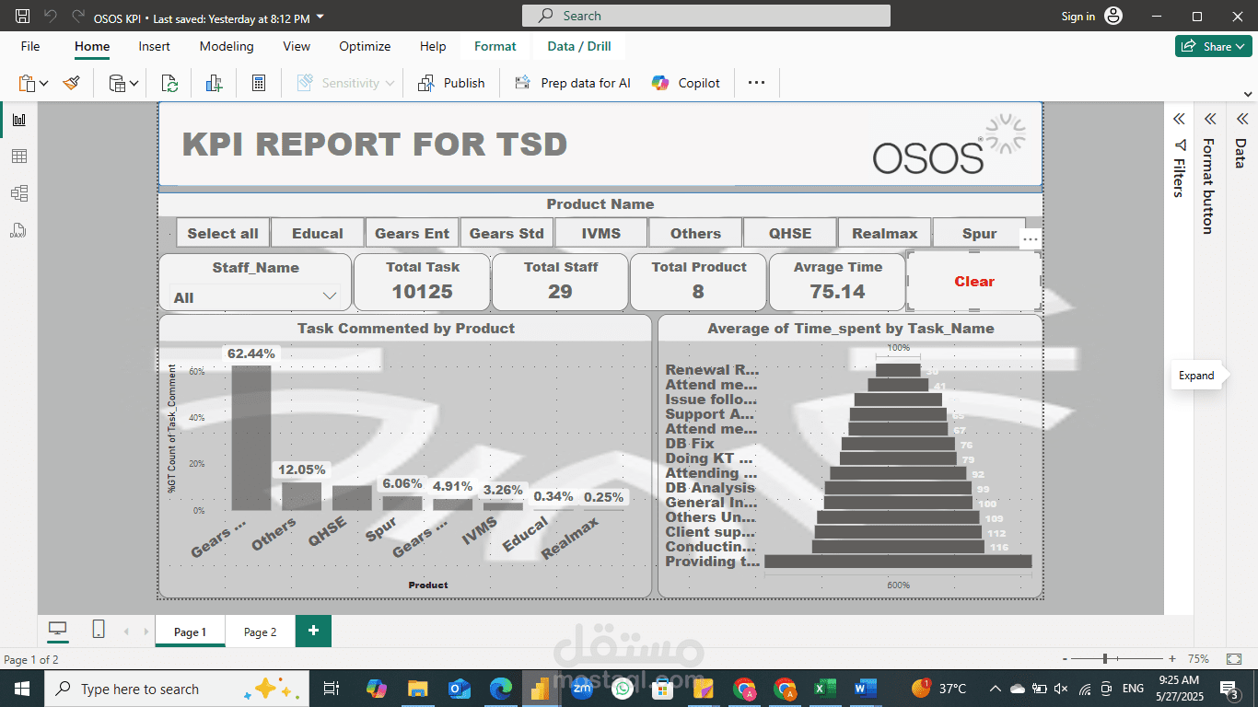The width and height of the screenshot is (1258, 707).
Task: Open File Explorer from taskbar
Action: (x=418, y=689)
